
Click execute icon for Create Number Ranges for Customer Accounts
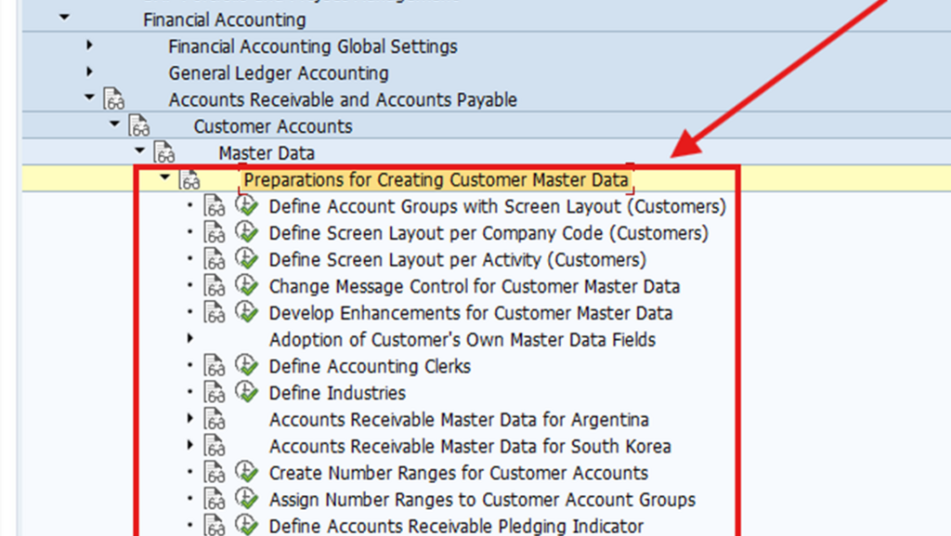pyautogui.click(x=246, y=473)
